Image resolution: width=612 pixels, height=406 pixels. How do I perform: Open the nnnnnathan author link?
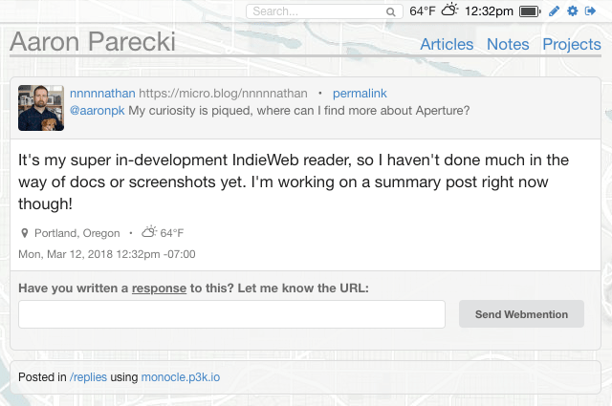point(102,94)
